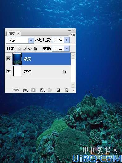The image size is (122, 163).
Task: Toggle lock image pixels brush icon
Action: 25,48
